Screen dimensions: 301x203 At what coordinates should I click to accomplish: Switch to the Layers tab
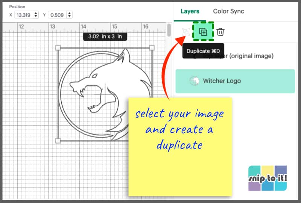tap(190, 11)
